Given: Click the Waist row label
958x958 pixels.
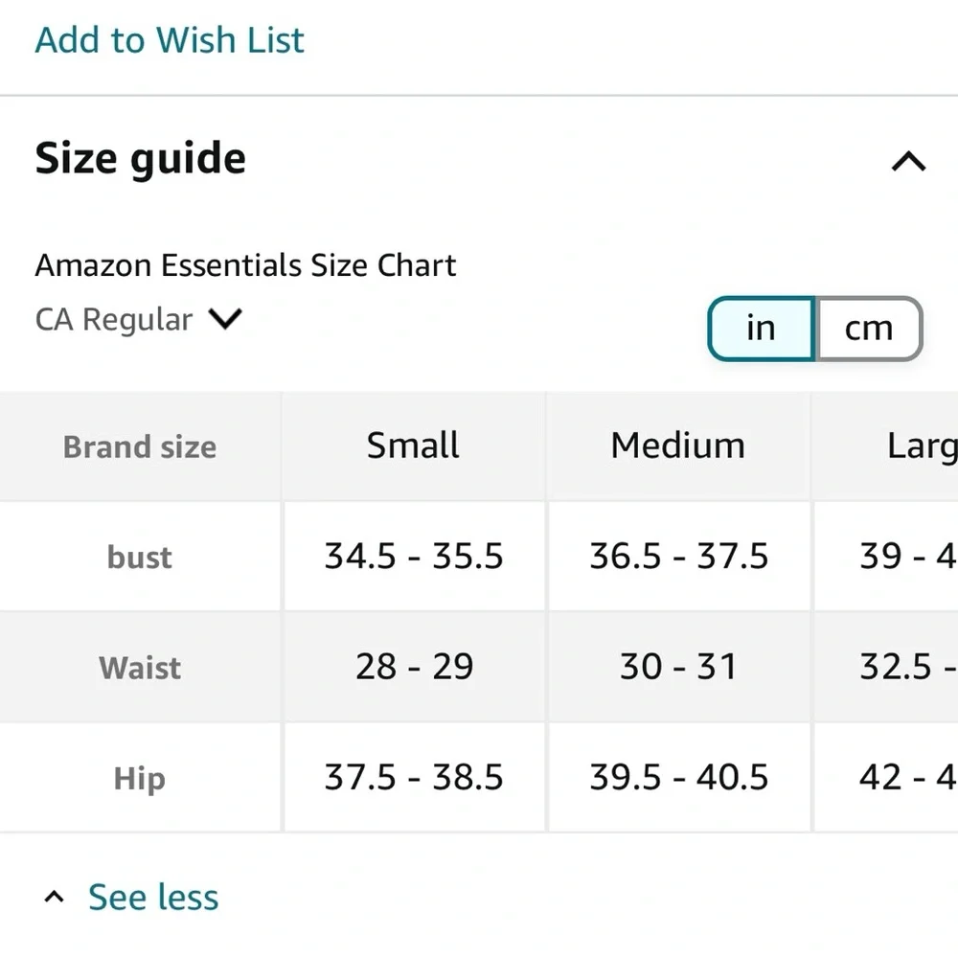Looking at the screenshot, I should point(140,667).
